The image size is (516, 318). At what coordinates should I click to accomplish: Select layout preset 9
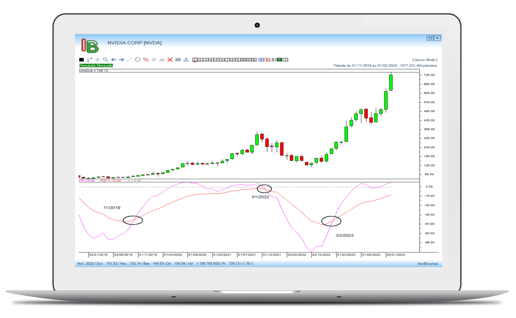tap(238, 60)
